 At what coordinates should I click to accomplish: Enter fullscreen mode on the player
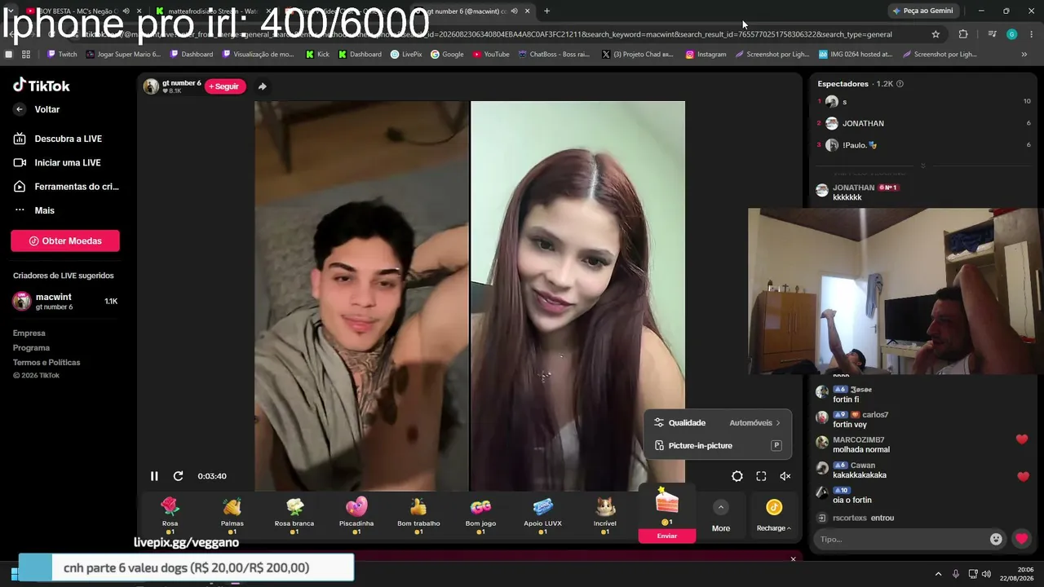(x=761, y=476)
